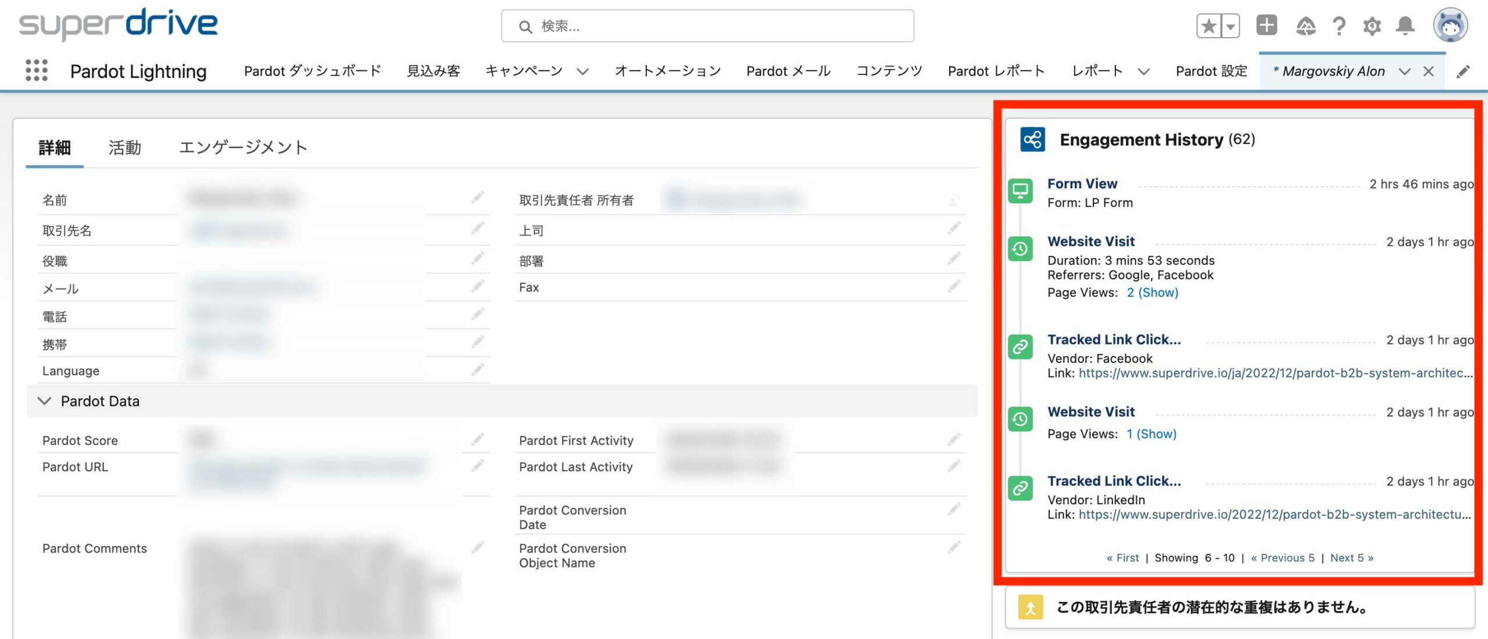Open the favorites list dropdown arrow
1488x639 pixels.
(x=1230, y=26)
